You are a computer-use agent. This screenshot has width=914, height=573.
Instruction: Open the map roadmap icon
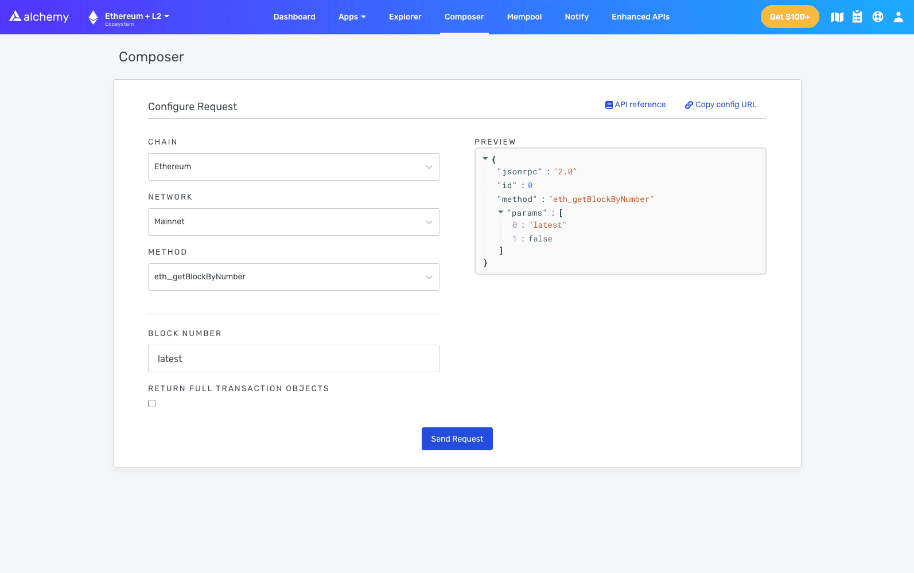click(x=837, y=17)
